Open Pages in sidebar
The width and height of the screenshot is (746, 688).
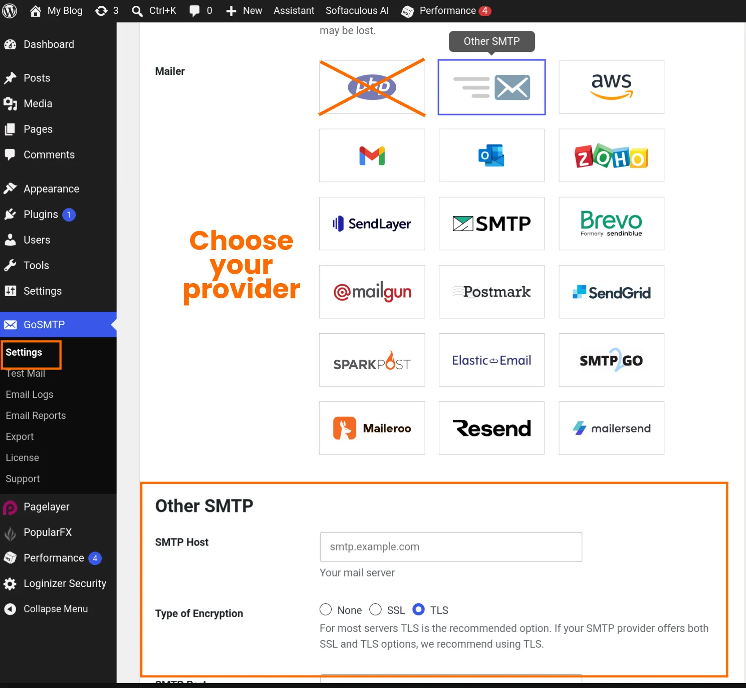pyautogui.click(x=58, y=129)
